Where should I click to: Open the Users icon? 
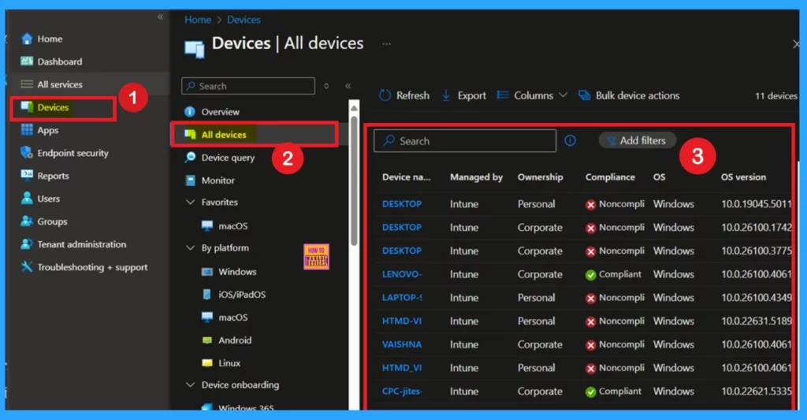tap(27, 198)
